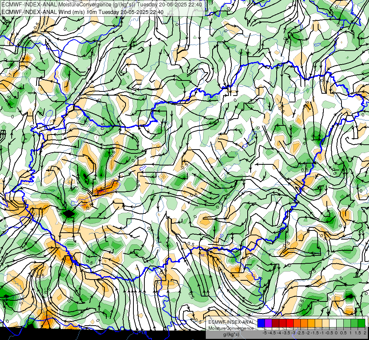Click the '-2.5' legend tick value
The image size is (369, 340).
(x=300, y=333)
